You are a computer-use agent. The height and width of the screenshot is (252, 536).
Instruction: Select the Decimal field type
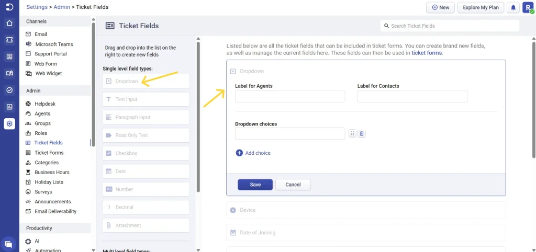[x=146, y=207]
